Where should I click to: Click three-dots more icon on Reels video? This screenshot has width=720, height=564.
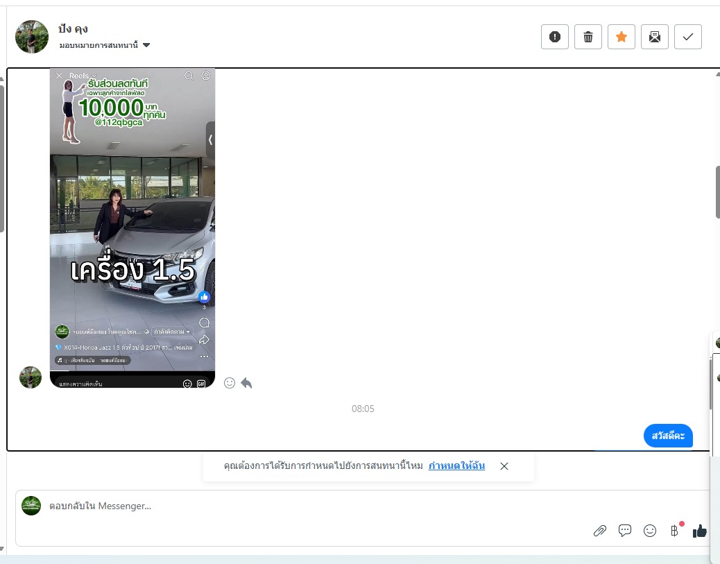click(205, 357)
